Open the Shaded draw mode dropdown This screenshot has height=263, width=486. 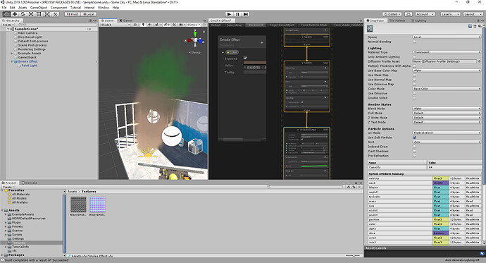pyautogui.click(x=115, y=25)
